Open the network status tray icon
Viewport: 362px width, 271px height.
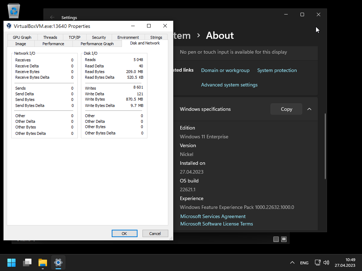pyautogui.click(x=318, y=263)
